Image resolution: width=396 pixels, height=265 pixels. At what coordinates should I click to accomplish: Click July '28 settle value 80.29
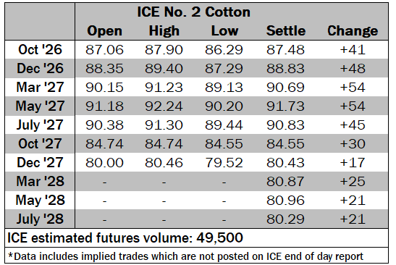point(286,219)
